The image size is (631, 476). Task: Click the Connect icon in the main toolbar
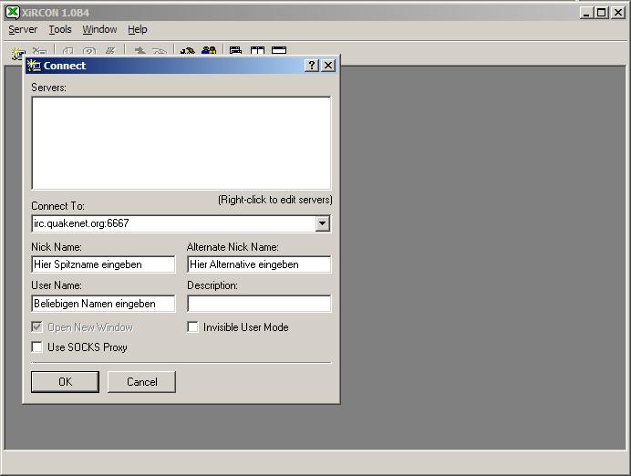tap(18, 52)
